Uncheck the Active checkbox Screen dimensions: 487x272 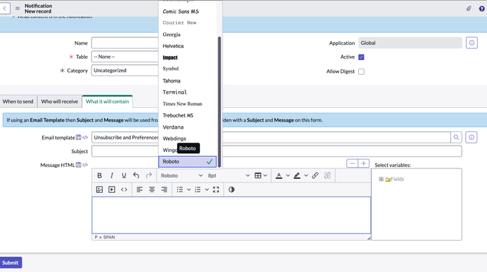[x=361, y=57]
